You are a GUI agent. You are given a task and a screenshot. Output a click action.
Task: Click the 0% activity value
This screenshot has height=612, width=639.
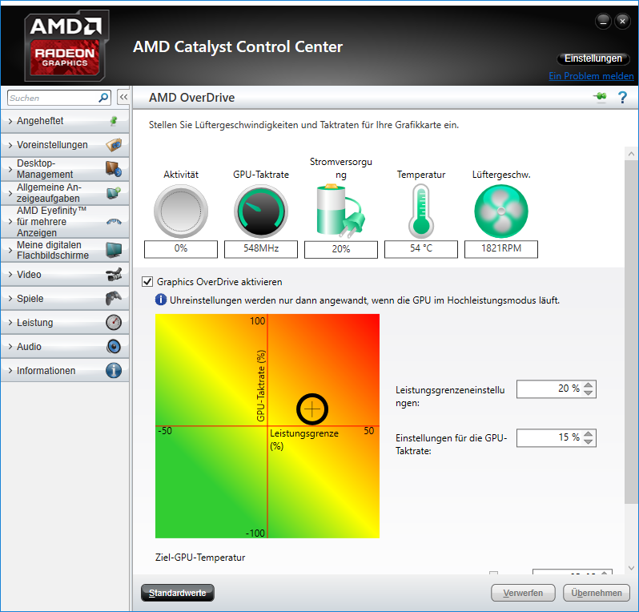click(181, 248)
